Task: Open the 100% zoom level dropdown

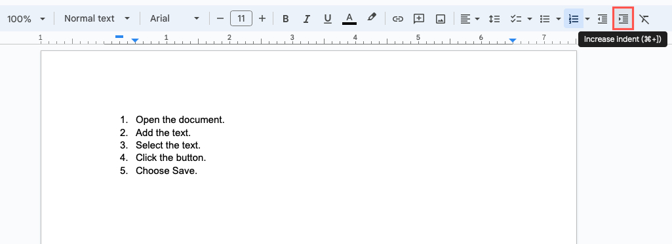Action: tap(26, 19)
